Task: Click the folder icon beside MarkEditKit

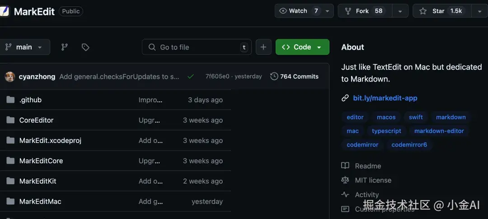Action: click(10, 181)
